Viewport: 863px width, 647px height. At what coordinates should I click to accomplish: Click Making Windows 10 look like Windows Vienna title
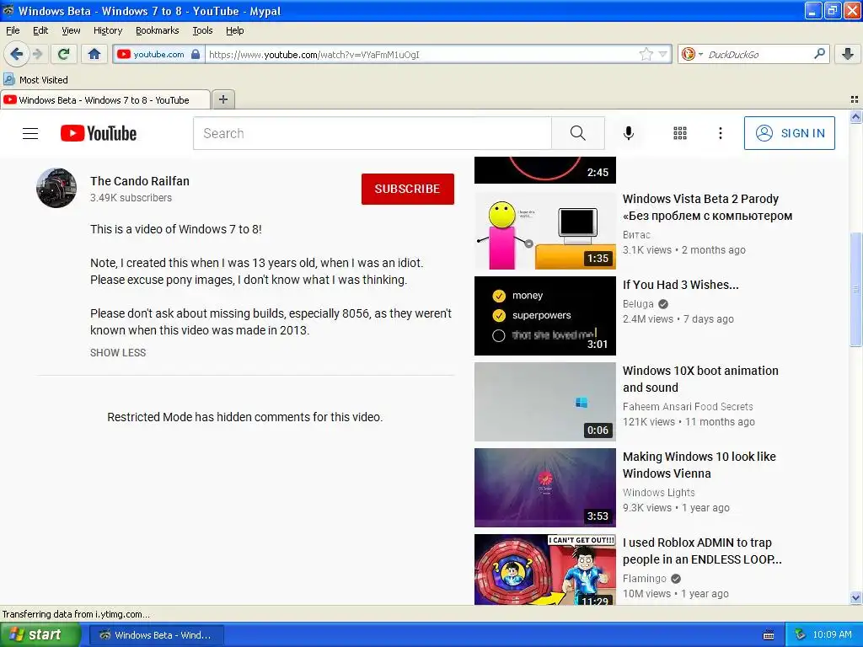(699, 465)
